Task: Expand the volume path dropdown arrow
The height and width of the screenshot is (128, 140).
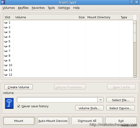Action: [101, 100]
